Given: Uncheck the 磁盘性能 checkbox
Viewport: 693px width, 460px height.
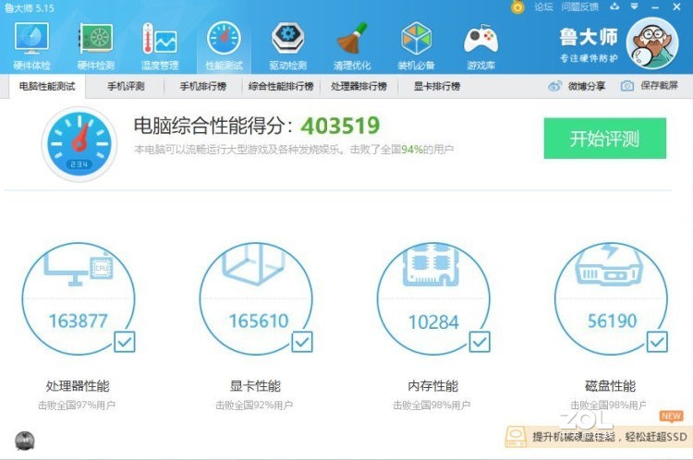Looking at the screenshot, I should (657, 342).
